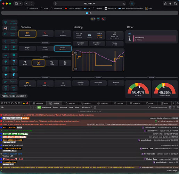Switch to the Elements tab

(38, 103)
